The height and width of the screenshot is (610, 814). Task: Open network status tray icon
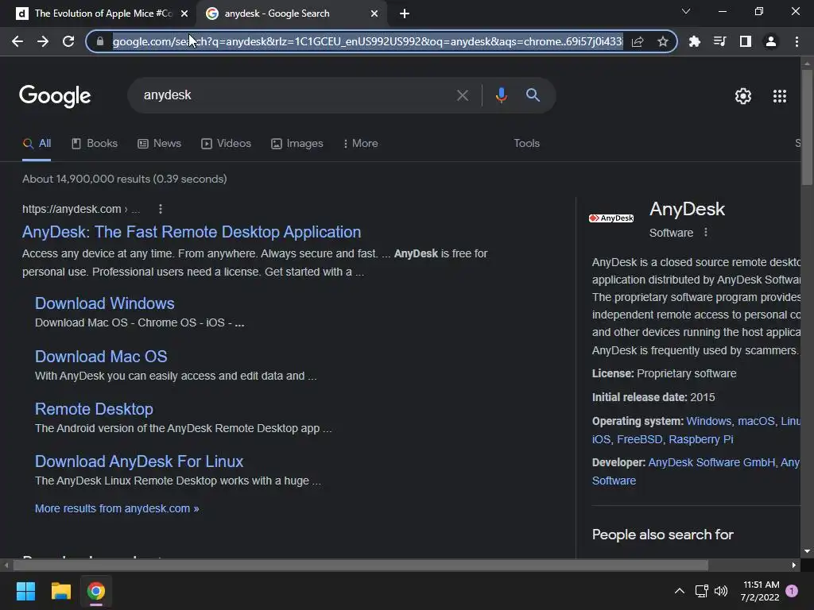(701, 591)
